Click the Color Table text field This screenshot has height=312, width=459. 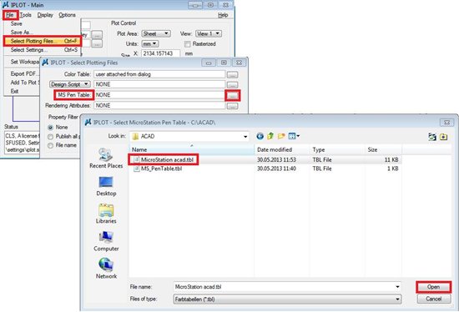(x=159, y=74)
